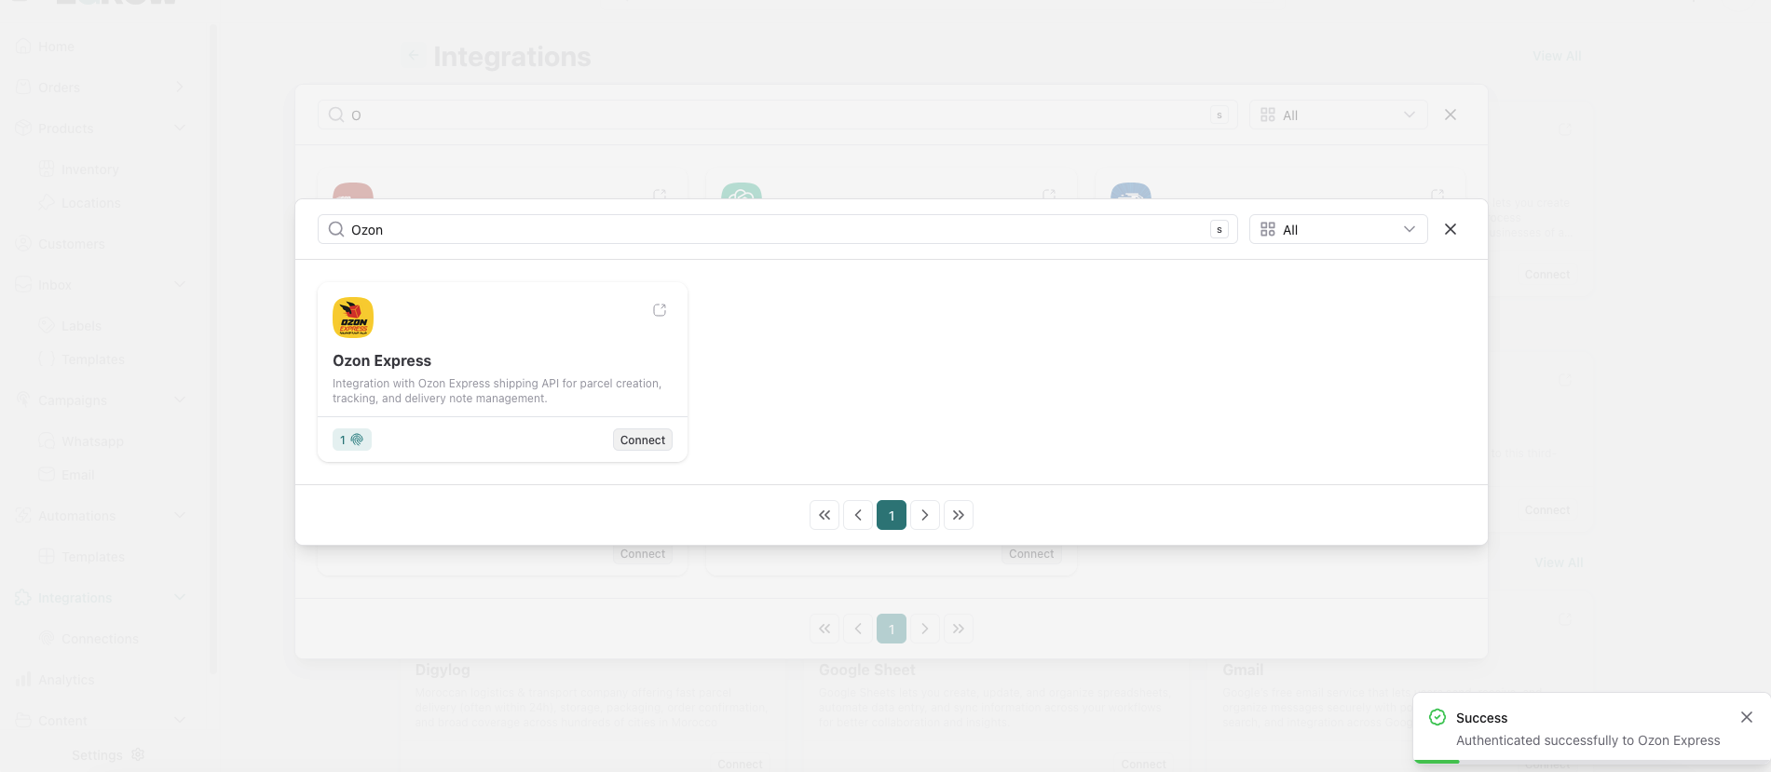Close the dimmed dialog behind the Ozon search
Viewport: 1771px width, 772px height.
click(x=1451, y=115)
